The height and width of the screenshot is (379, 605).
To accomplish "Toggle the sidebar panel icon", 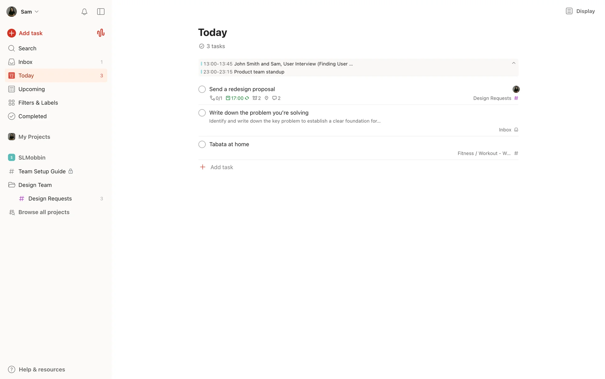I will pos(101,12).
